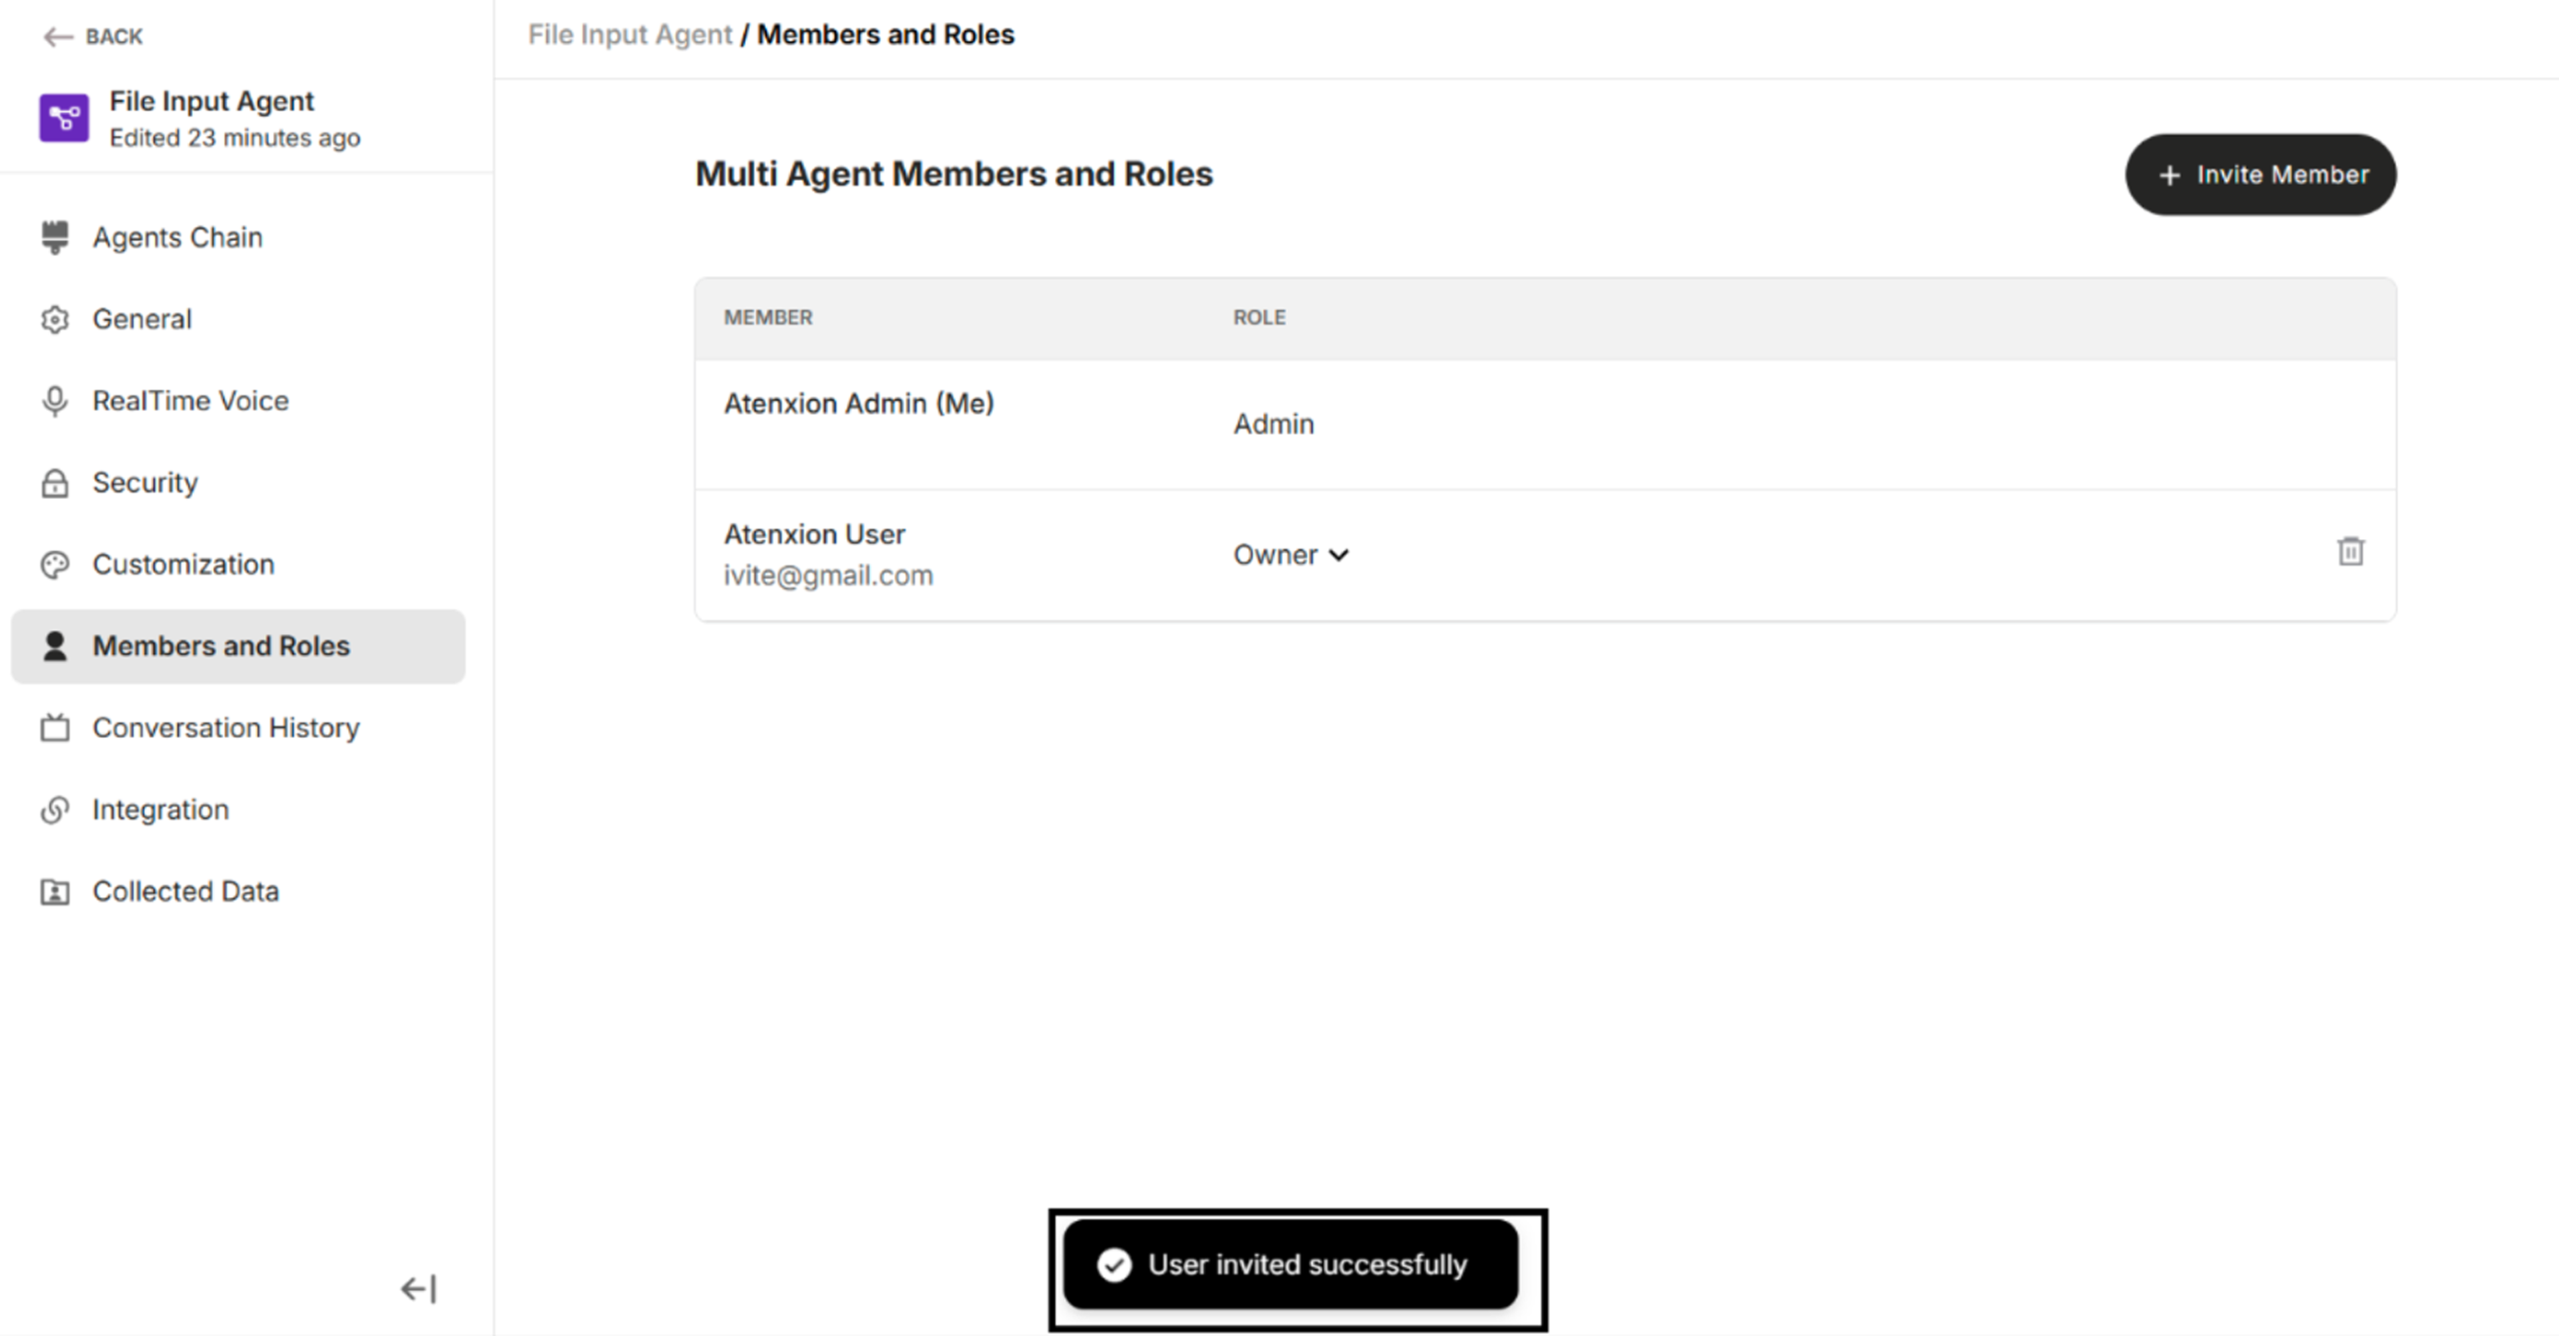Viewport: 2559px width, 1336px height.
Task: Open File Input Agent breadcrumb link
Action: 629,34
